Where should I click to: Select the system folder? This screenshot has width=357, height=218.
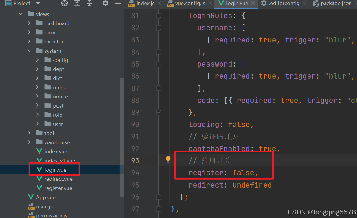[x=53, y=51]
